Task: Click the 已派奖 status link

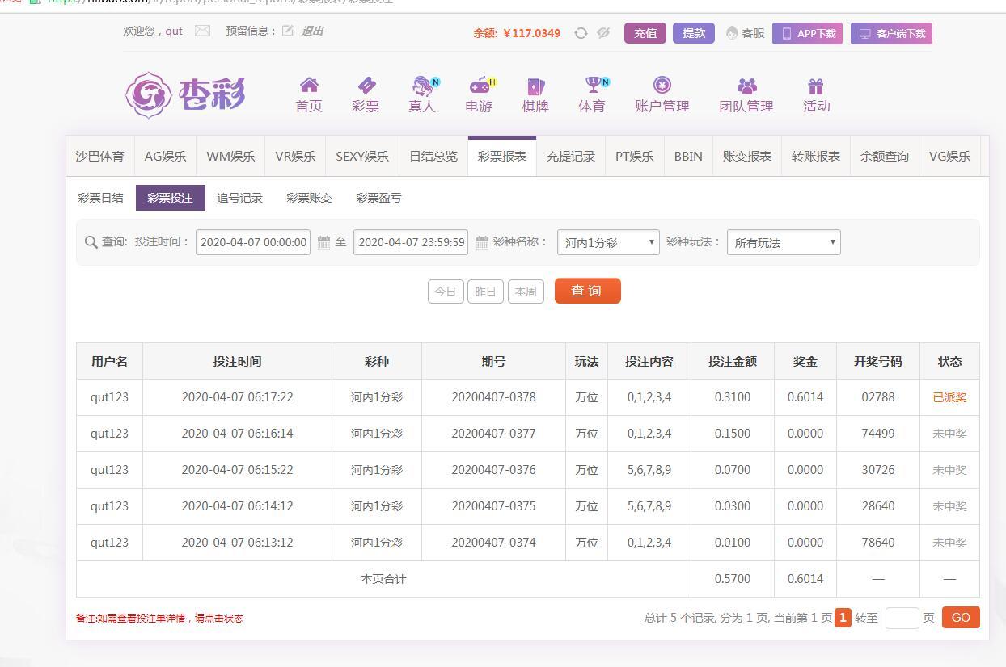Action: tap(949, 397)
